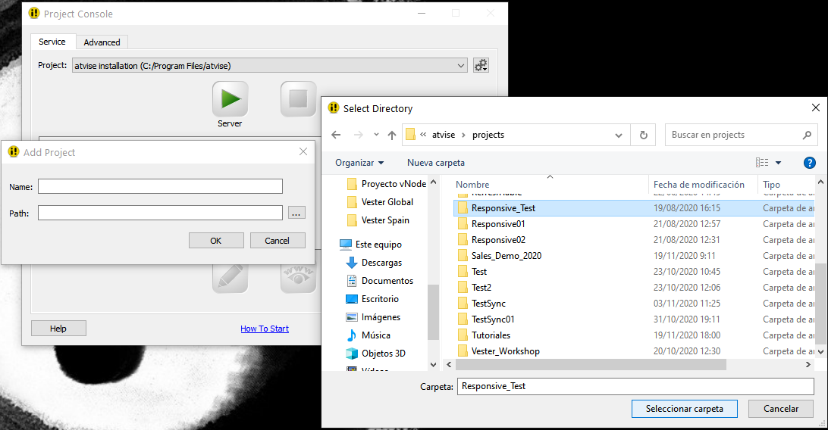Sort by the Nombre column header
The width and height of the screenshot is (828, 430).
pos(472,185)
